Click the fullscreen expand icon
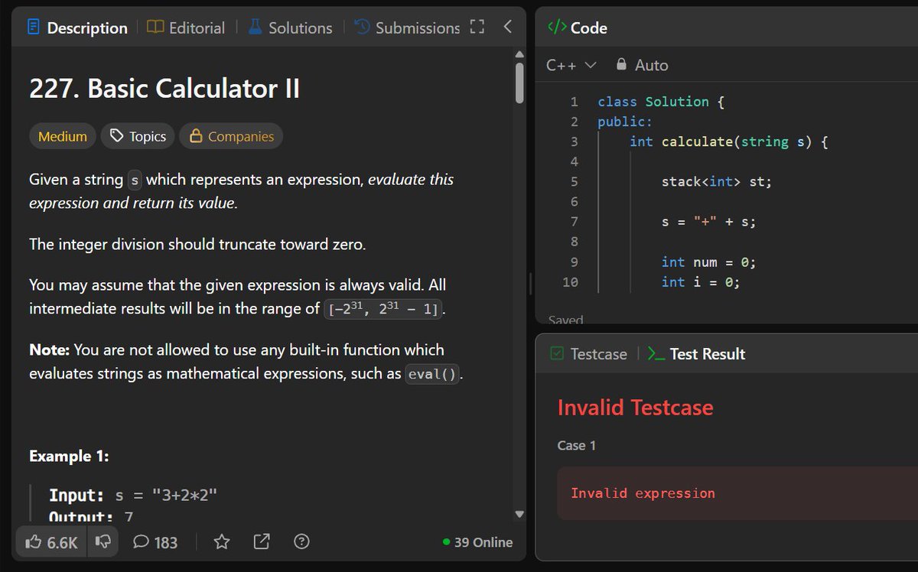This screenshot has height=572, width=918. (x=477, y=28)
